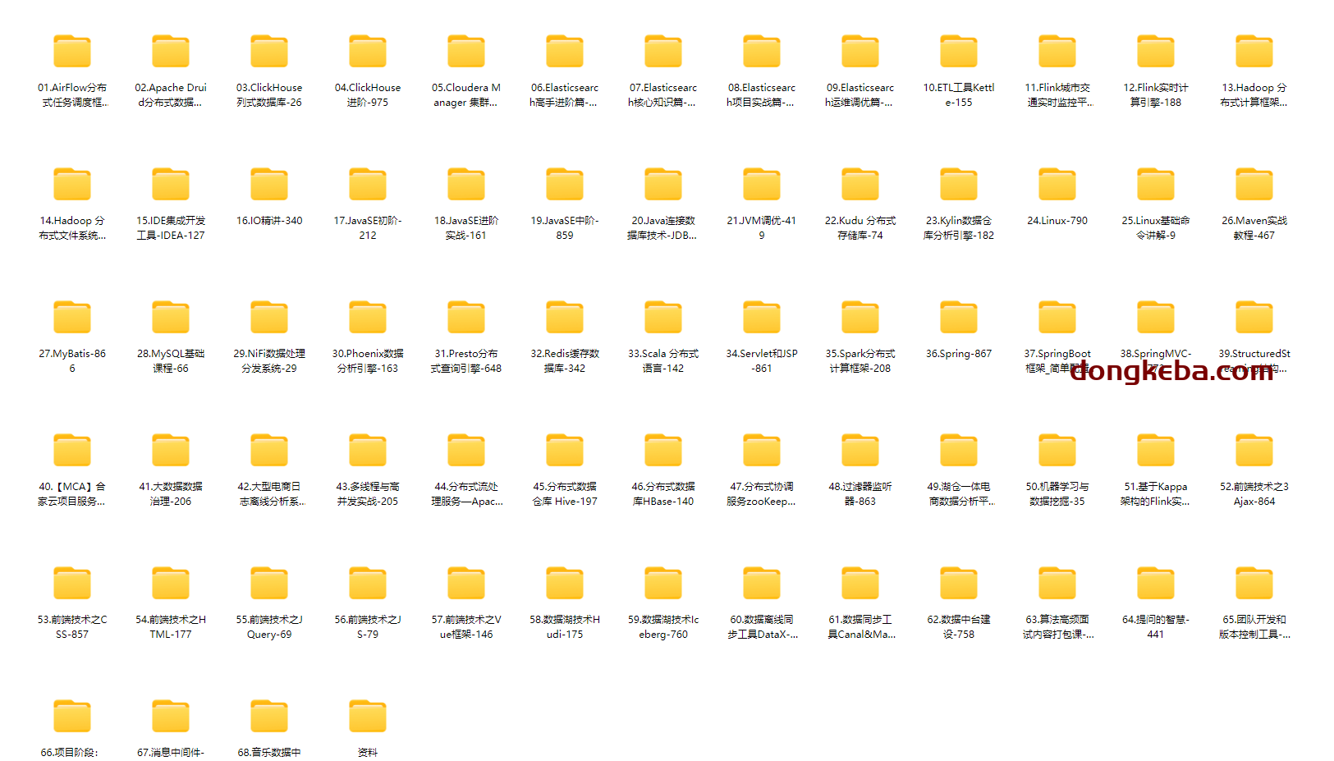Select folder 32.Redis缓存数据库-342
The height and width of the screenshot is (761, 1334).
click(565, 317)
